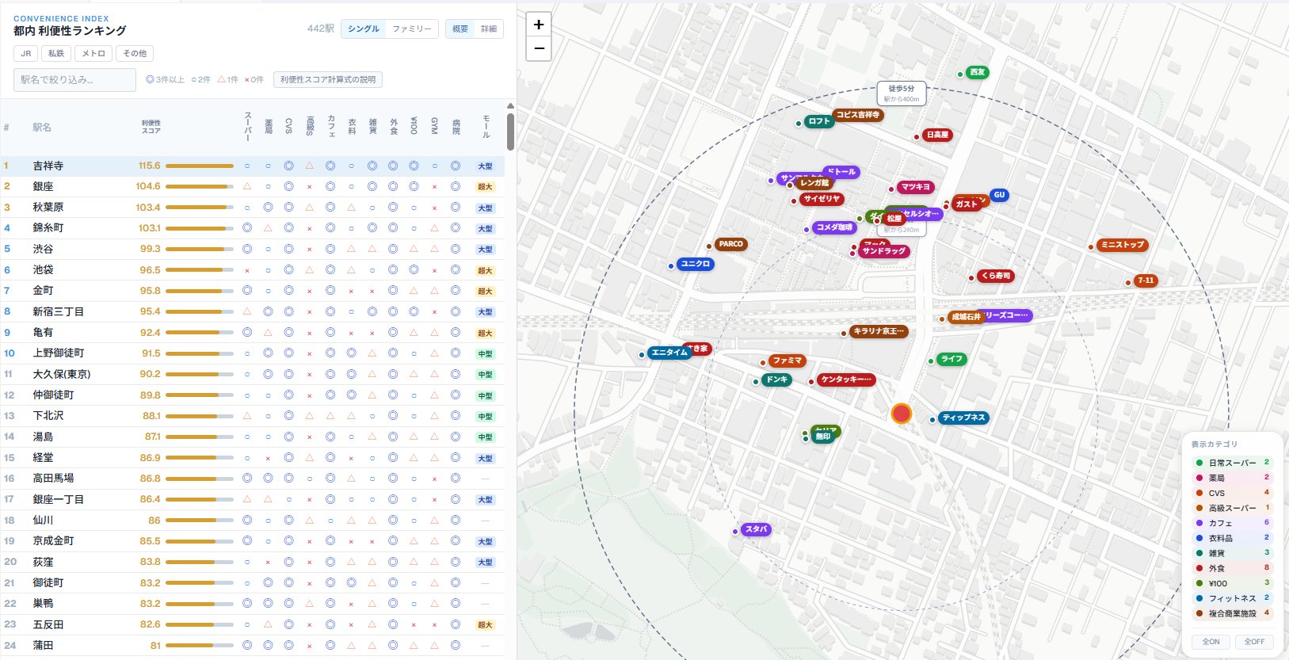Image resolution: width=1289 pixels, height=660 pixels.
Task: Toggle フィットネス category in legend
Action: pyautogui.click(x=1232, y=598)
